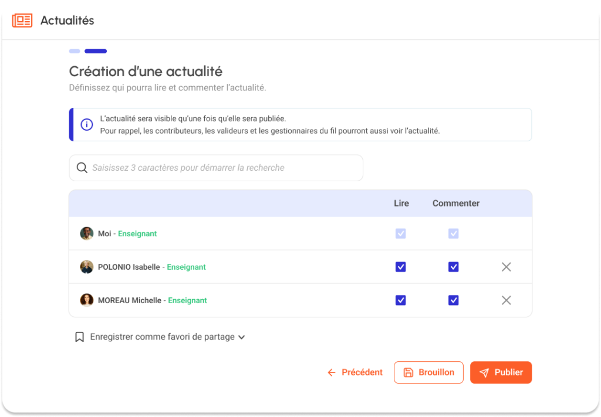The width and height of the screenshot is (601, 417).
Task: Remove MOREAU Michelle with the X icon
Action: tap(506, 300)
